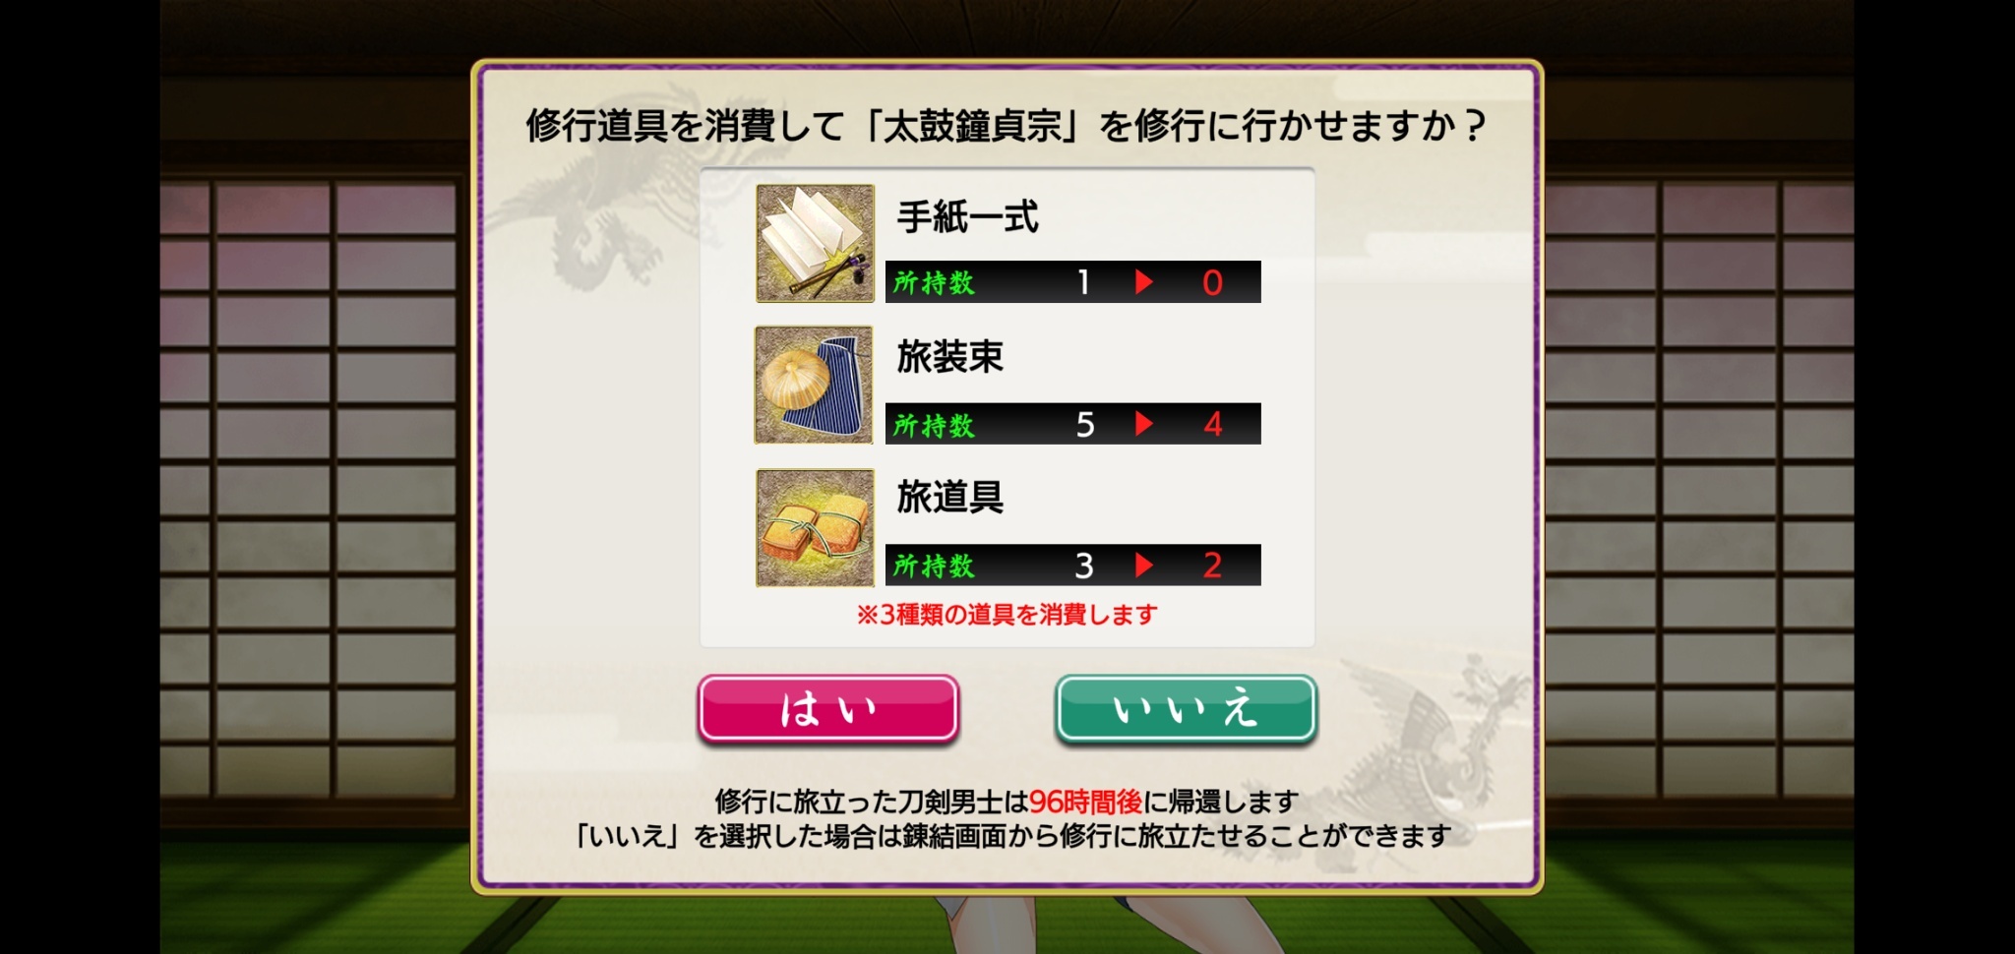2015x954 pixels.
Task: Select the 旅装束 item name label
Action: 950,357
